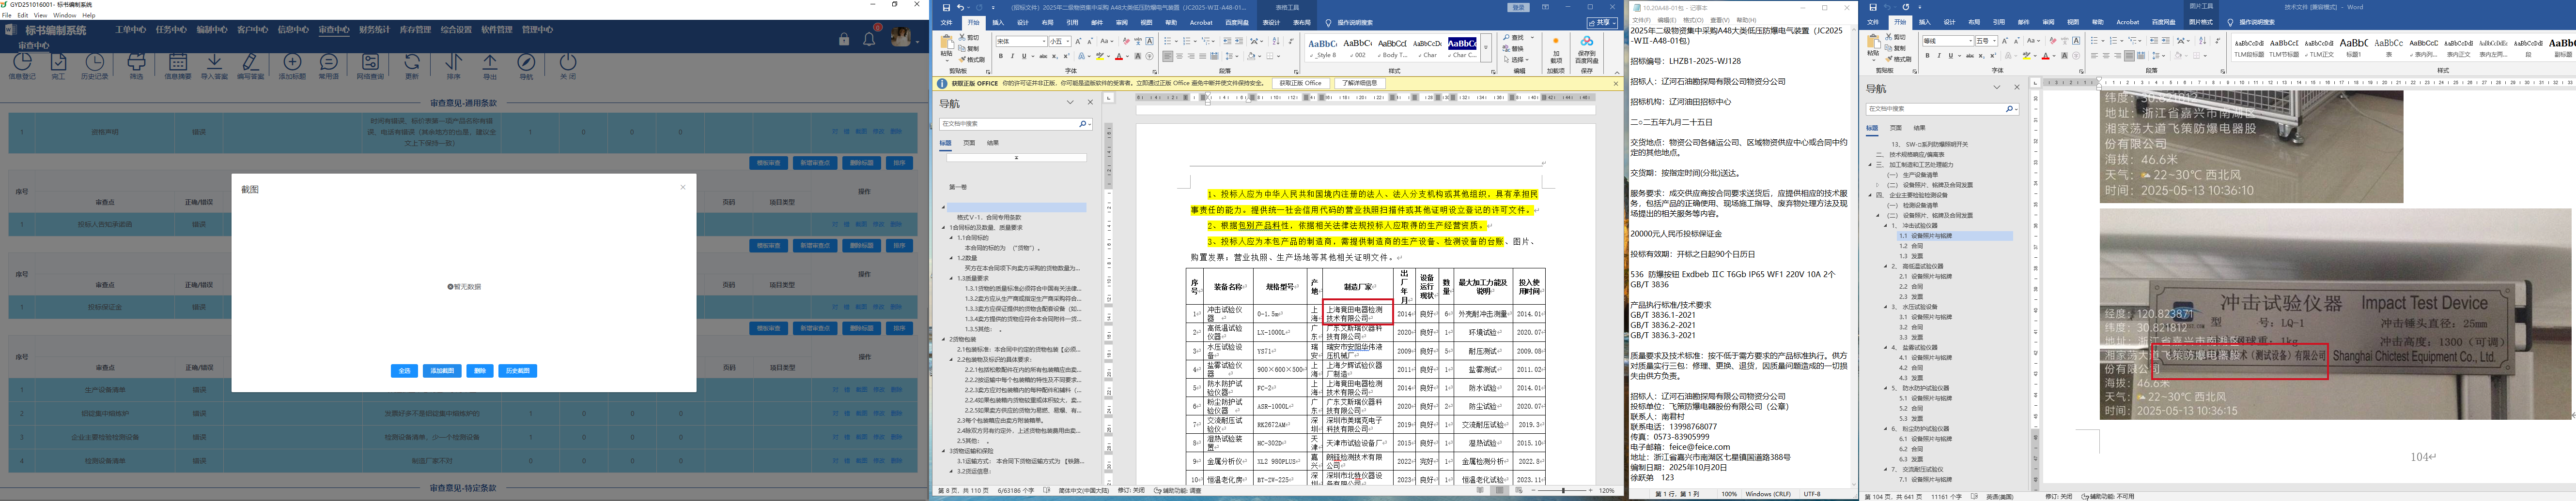Click the 信息登记 icon in bid system toolbar
The width and height of the screenshot is (2576, 501).
coord(22,63)
